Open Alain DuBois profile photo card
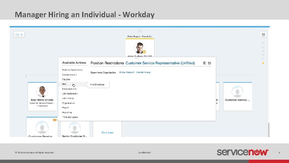 coord(140,48)
